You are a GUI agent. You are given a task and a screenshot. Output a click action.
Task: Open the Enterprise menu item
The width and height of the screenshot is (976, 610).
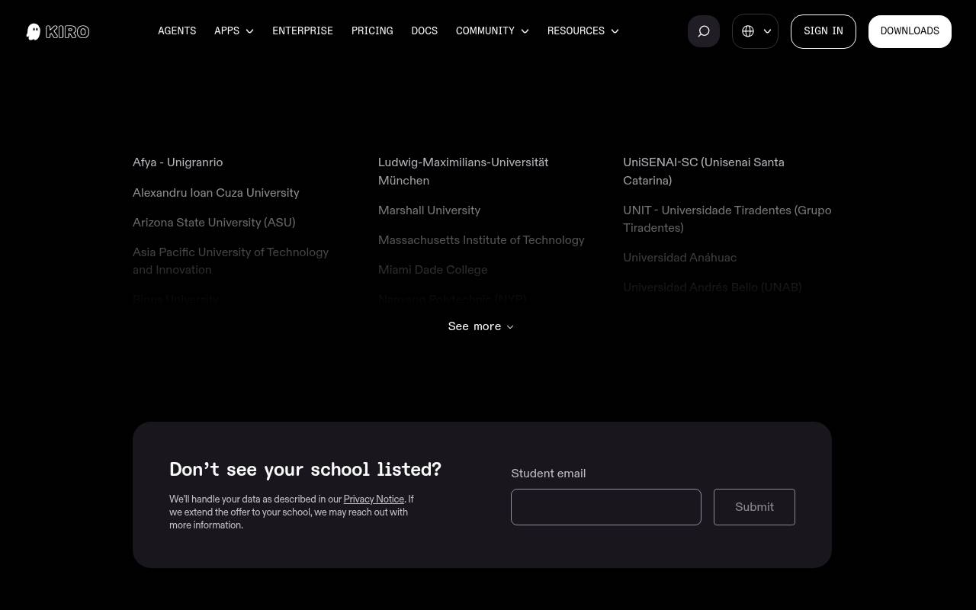click(x=303, y=31)
